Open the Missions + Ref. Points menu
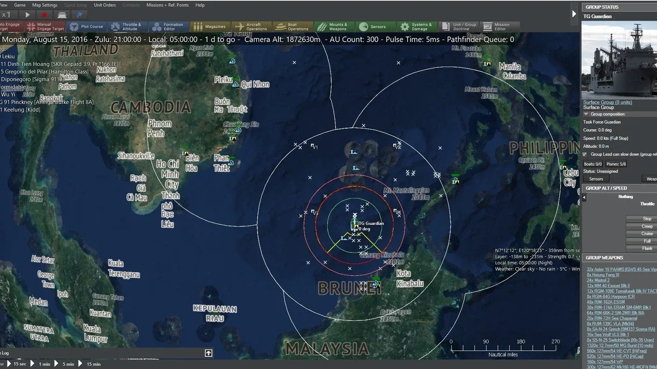Image resolution: width=657 pixels, height=369 pixels. coord(167,5)
